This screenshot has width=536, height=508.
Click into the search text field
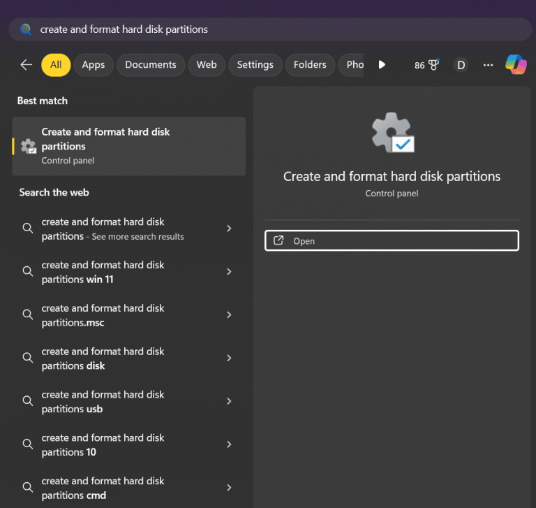279,29
